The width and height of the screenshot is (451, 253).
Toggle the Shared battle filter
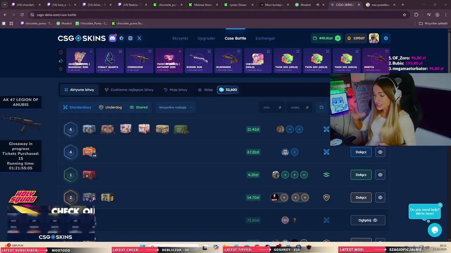138,108
